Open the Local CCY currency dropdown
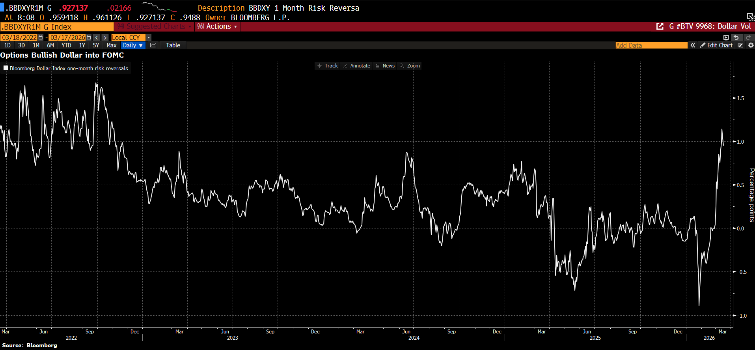 point(149,37)
